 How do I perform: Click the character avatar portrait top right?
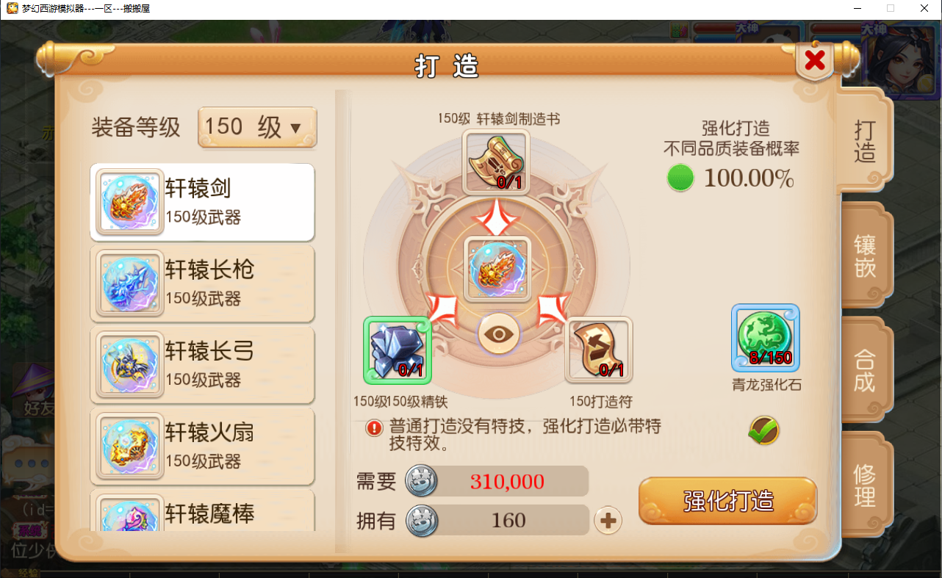(901, 60)
